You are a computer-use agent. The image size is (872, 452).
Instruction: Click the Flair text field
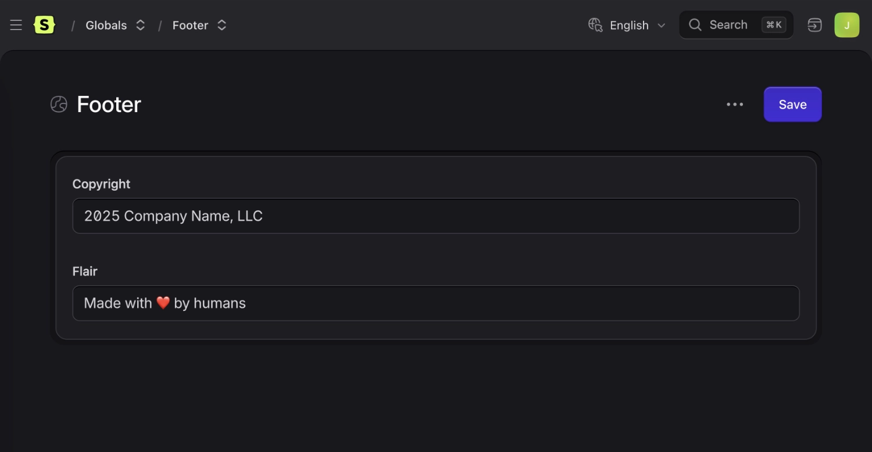pyautogui.click(x=436, y=303)
